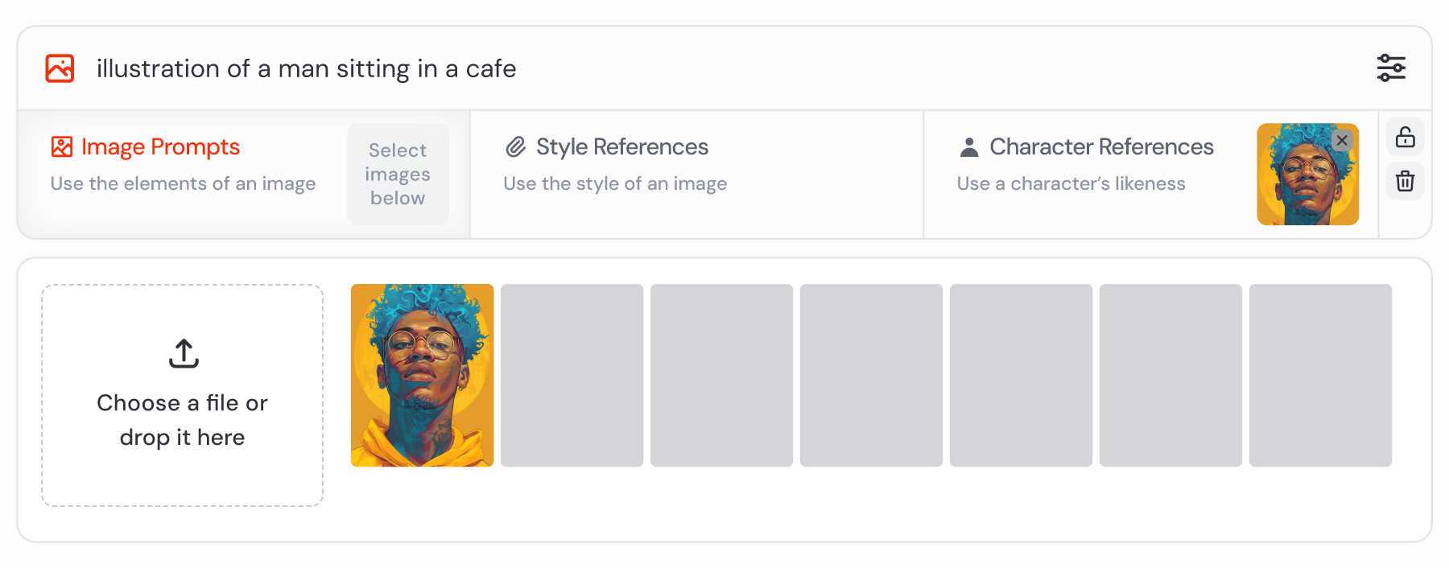The image size is (1449, 568).
Task: Click the prompt text input field
Action: pyautogui.click(x=724, y=68)
